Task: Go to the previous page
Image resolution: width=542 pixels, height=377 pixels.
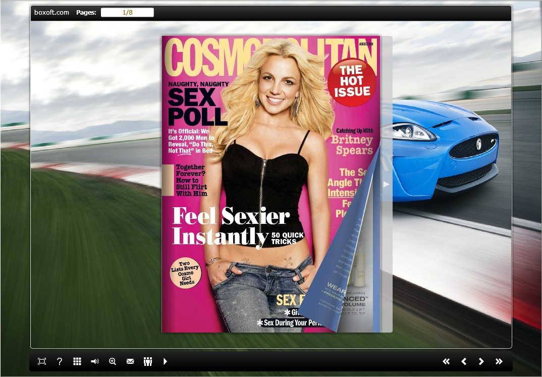Action: [x=464, y=361]
